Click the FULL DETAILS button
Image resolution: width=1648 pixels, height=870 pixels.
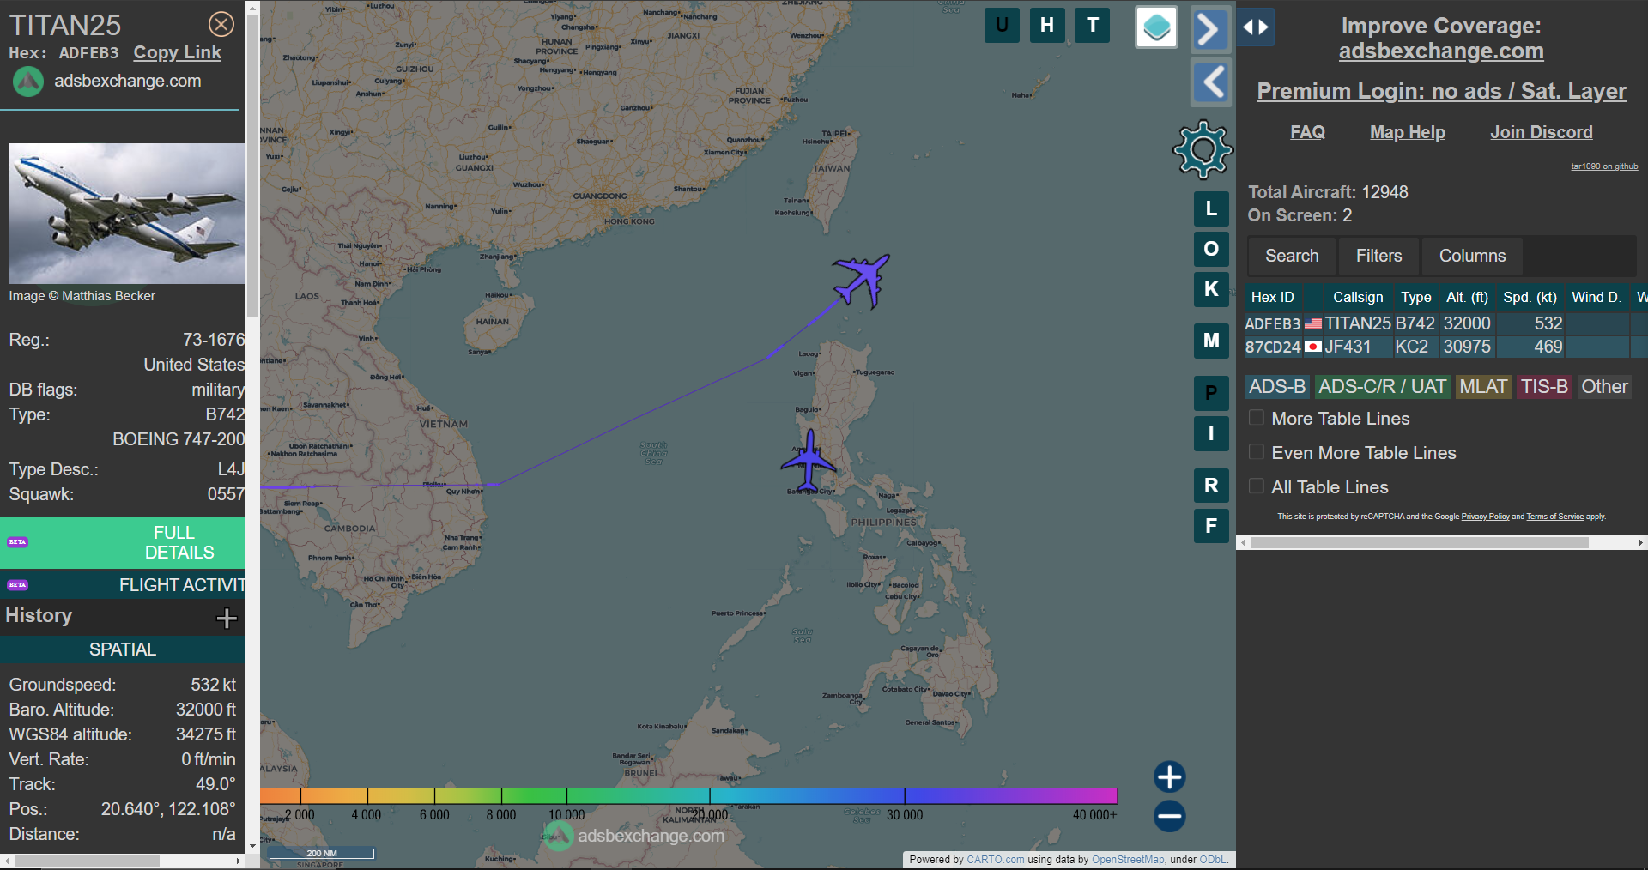pos(123,542)
